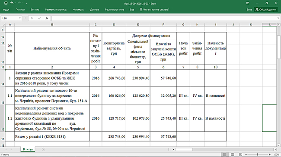Click the Вход sign-in link
281x157 pixels.
249,9
